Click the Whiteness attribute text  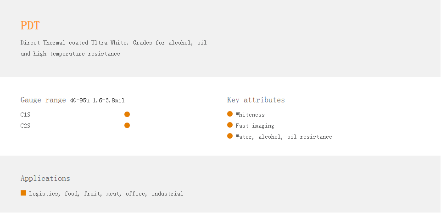point(250,114)
